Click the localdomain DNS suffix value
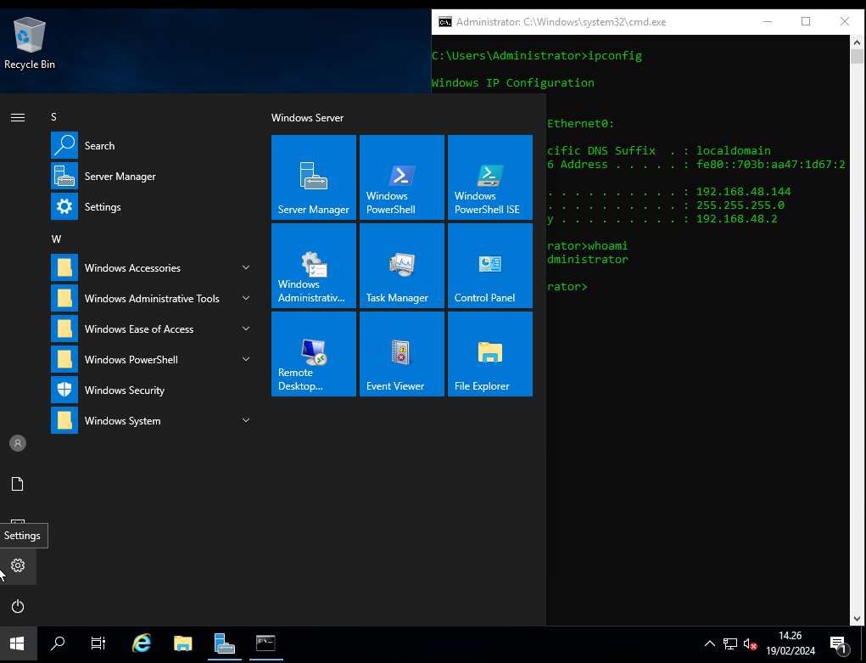This screenshot has width=866, height=663. pyautogui.click(x=734, y=150)
